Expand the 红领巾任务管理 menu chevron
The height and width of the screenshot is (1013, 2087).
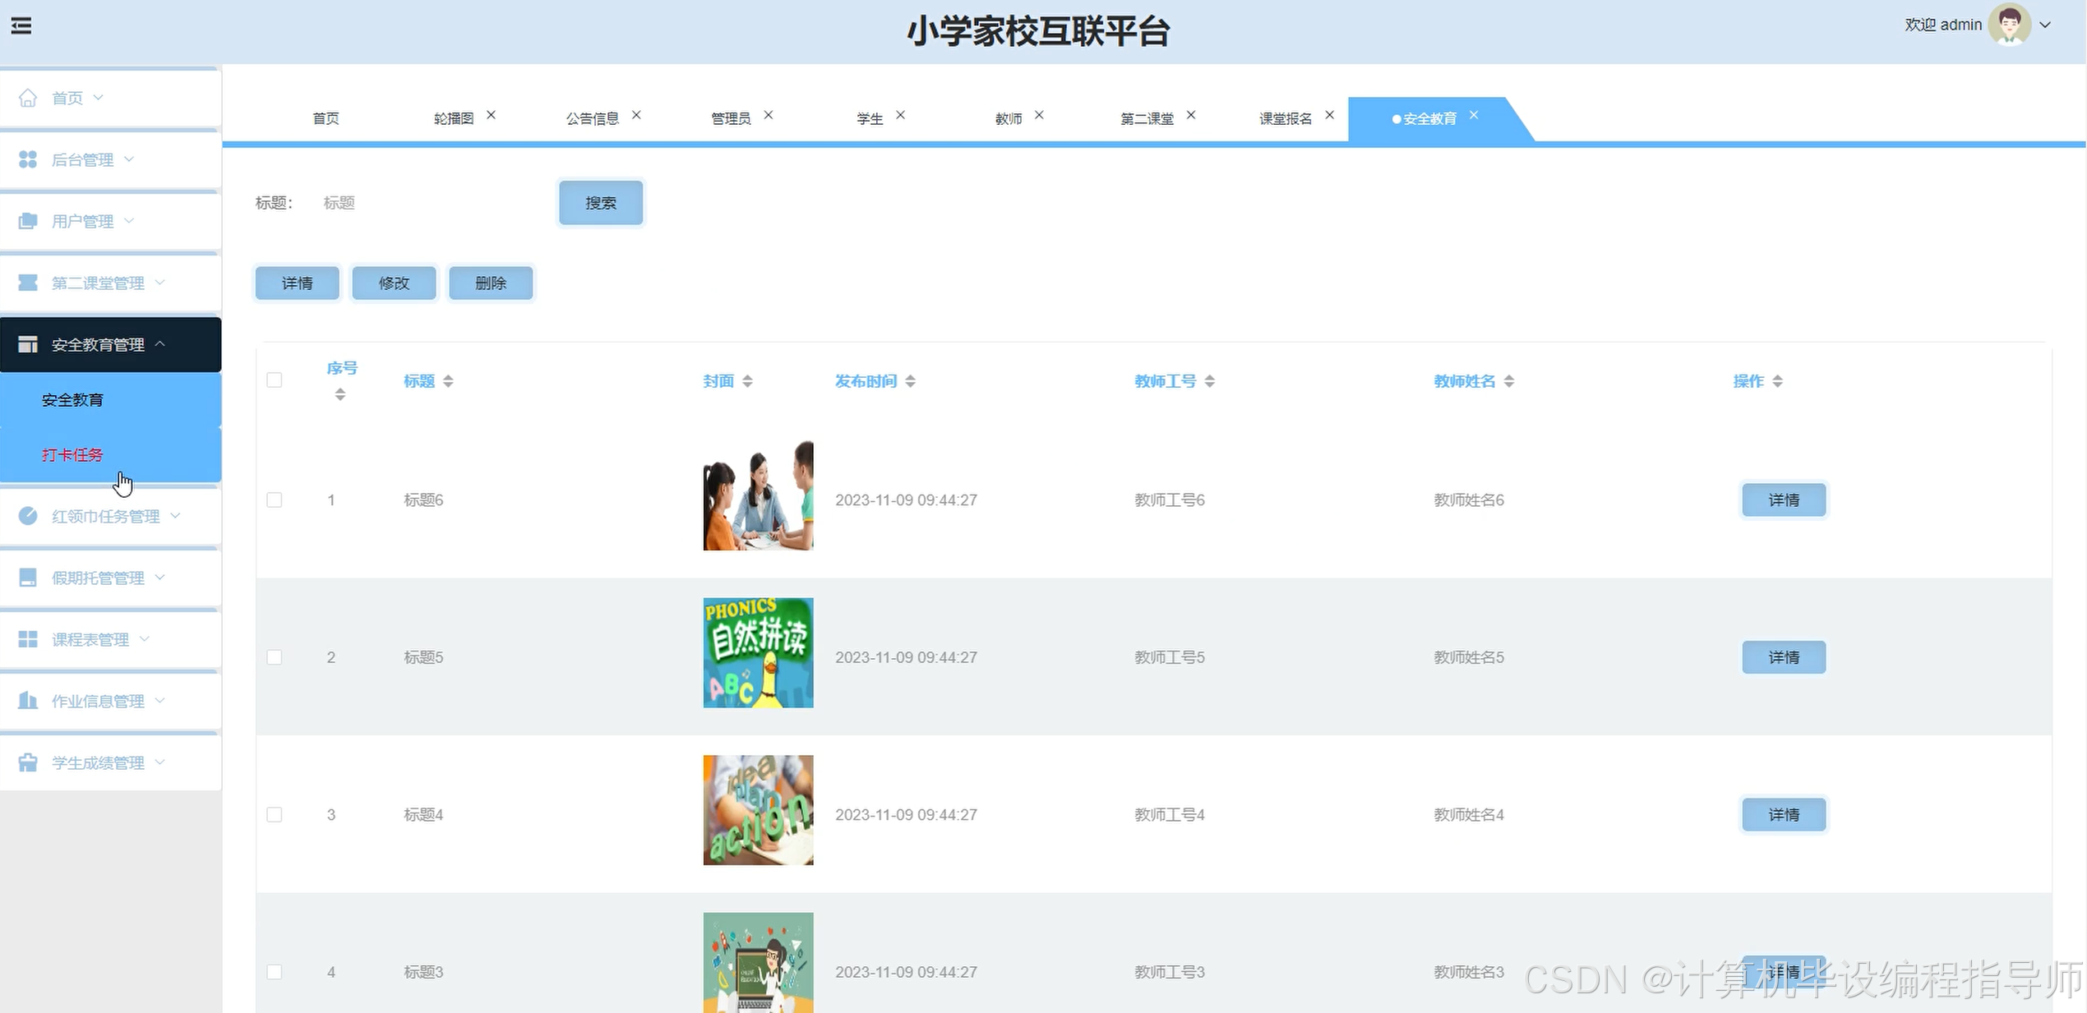click(x=175, y=516)
